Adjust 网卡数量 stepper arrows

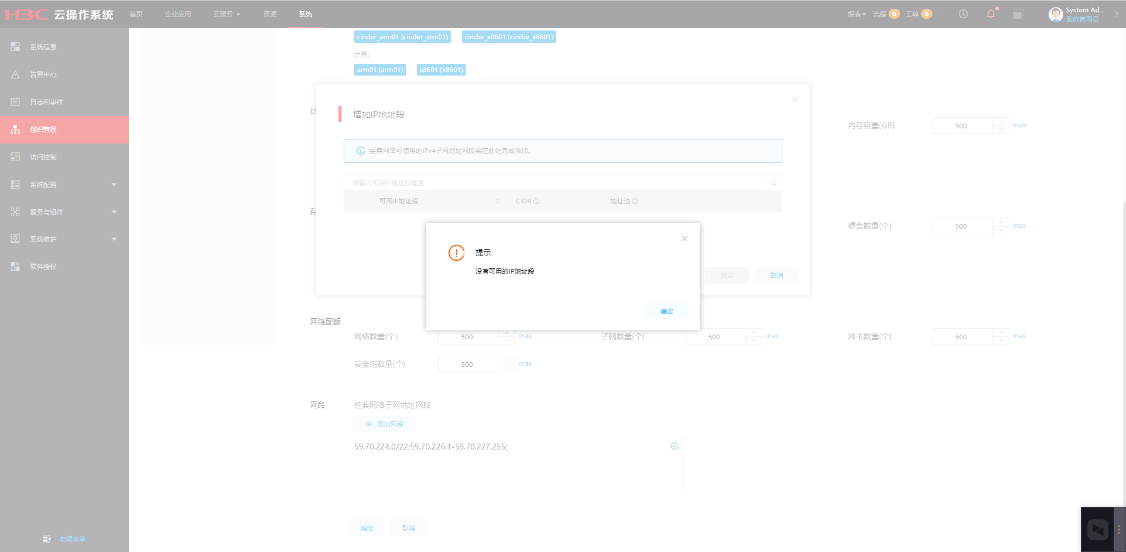pos(1000,337)
